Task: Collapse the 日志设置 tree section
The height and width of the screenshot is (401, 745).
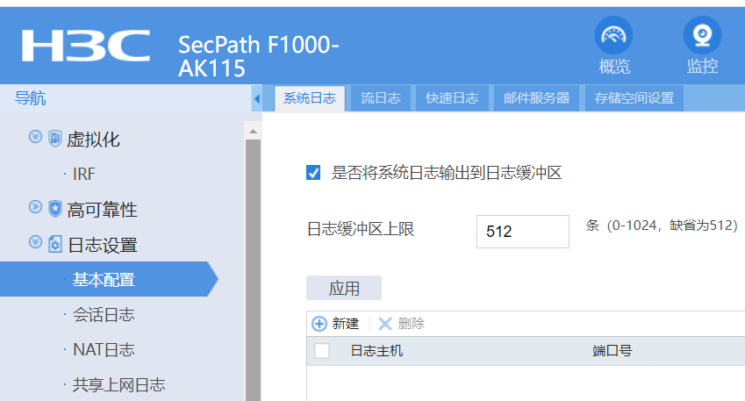Action: 35,244
